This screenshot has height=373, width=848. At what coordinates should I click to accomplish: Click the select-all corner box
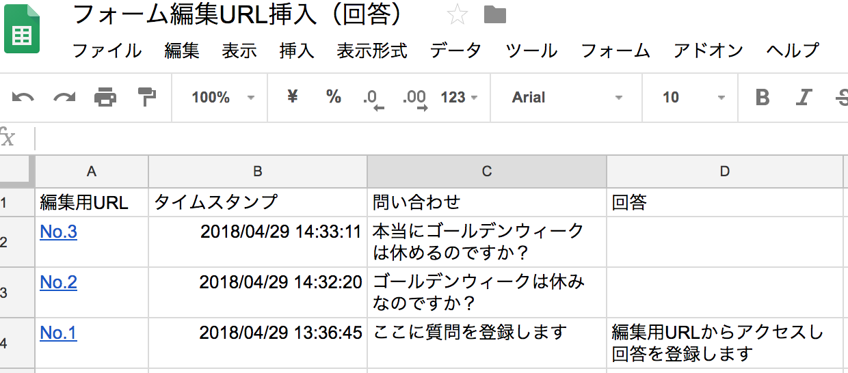(16, 171)
